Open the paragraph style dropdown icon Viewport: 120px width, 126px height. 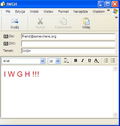66,61
